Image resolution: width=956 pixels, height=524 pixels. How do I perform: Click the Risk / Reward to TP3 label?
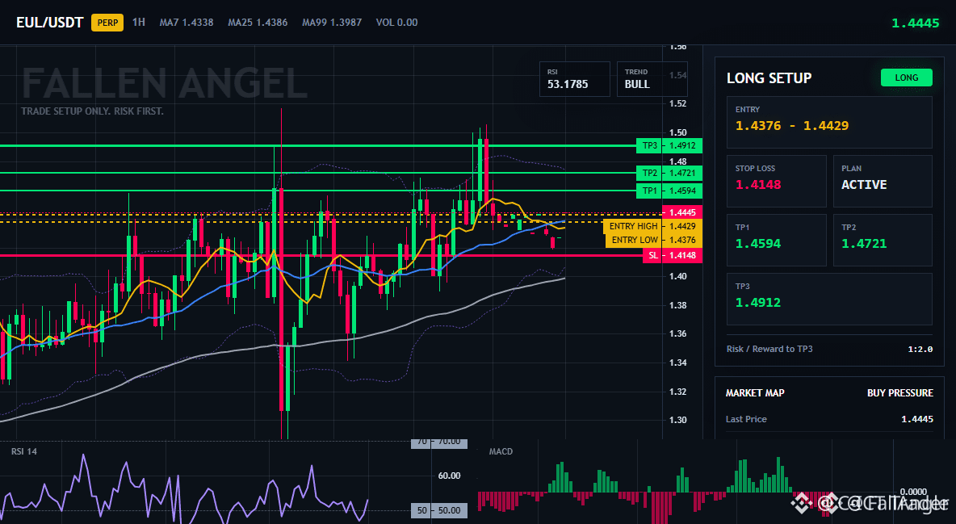tap(769, 349)
